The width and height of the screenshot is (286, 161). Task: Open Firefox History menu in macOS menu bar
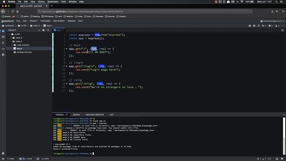click(x=41, y=2)
